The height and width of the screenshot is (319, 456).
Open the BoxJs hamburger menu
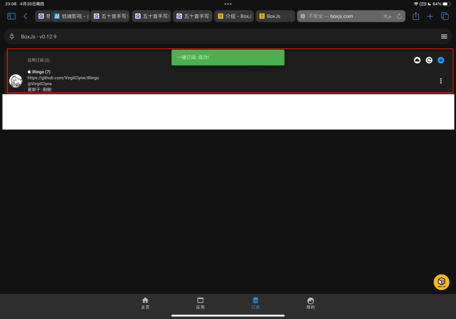tap(444, 37)
